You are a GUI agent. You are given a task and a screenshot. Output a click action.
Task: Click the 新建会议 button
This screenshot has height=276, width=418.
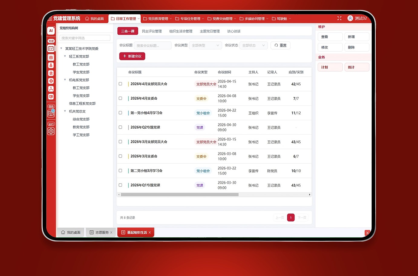pos(132,56)
